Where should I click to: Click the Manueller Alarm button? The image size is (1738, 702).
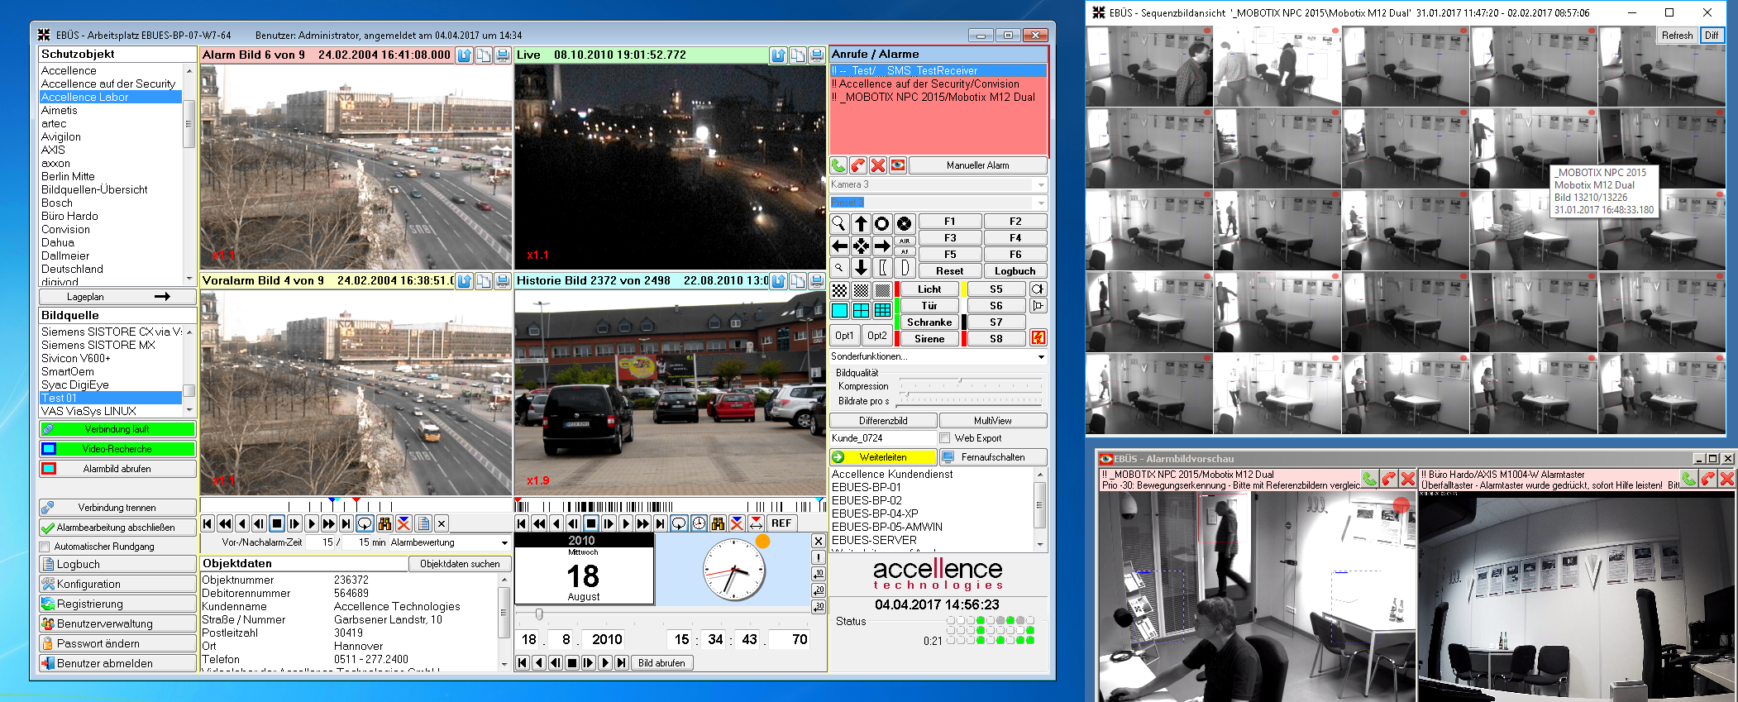click(978, 165)
